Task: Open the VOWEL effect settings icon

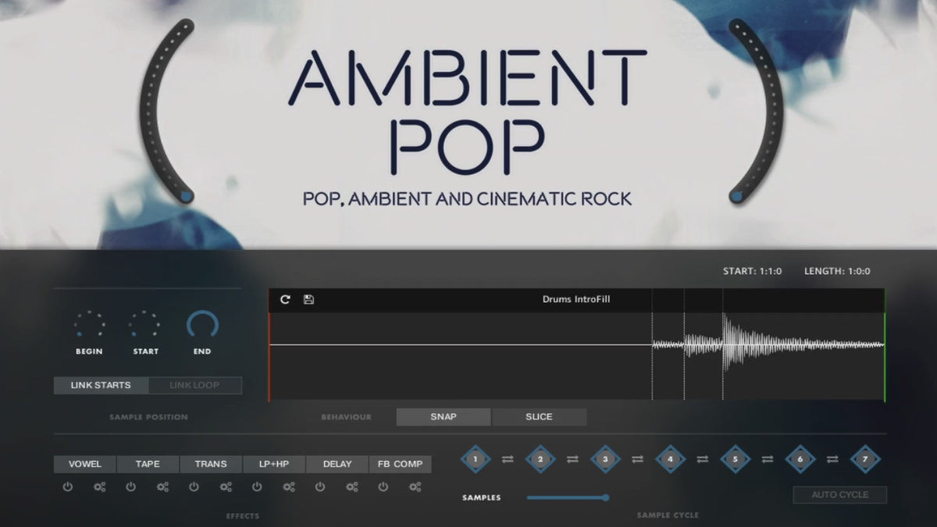Action: [100, 487]
